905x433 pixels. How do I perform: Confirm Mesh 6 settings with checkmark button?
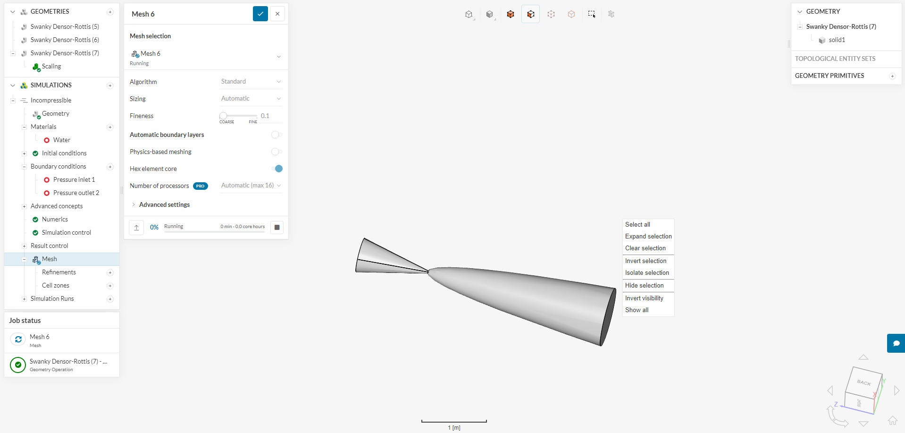pyautogui.click(x=260, y=14)
